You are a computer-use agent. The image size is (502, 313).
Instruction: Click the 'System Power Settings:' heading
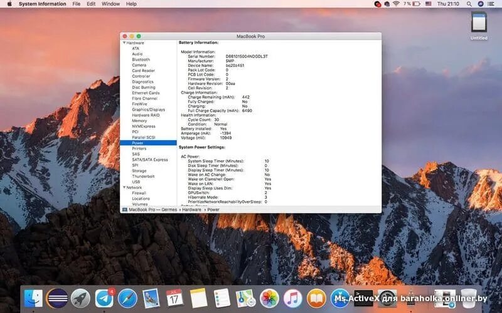(x=202, y=147)
